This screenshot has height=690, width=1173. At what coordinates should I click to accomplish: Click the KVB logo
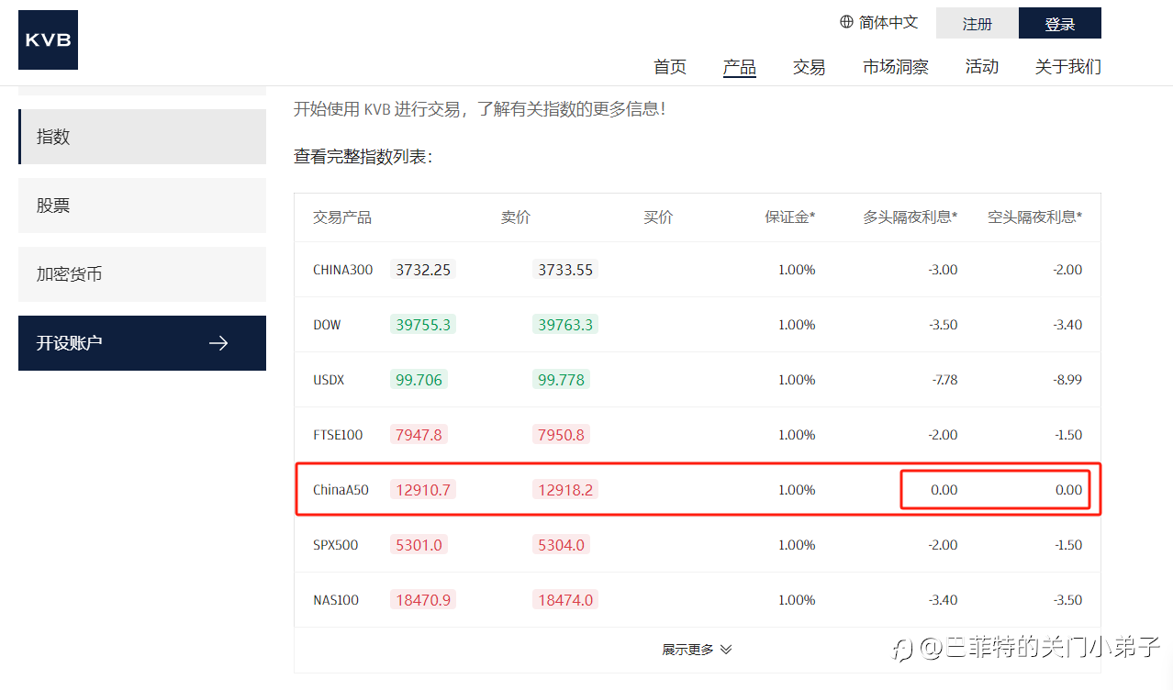48,40
